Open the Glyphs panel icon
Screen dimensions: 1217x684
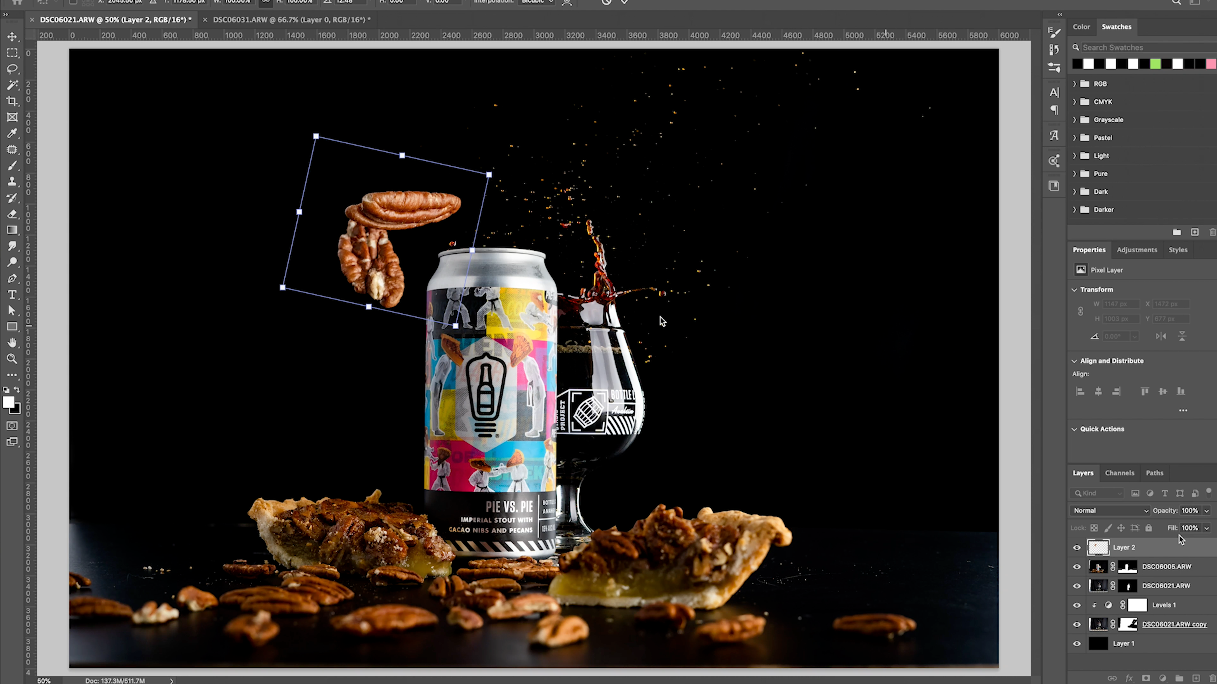point(1054,136)
